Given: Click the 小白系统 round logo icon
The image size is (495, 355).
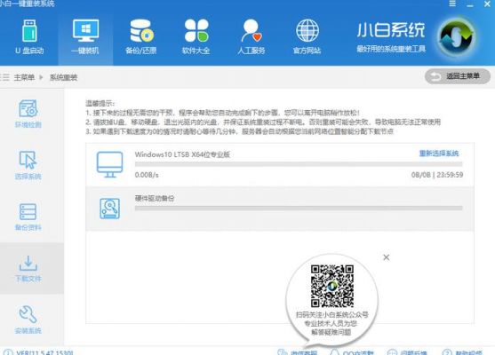Looking at the screenshot, I should point(457,37).
